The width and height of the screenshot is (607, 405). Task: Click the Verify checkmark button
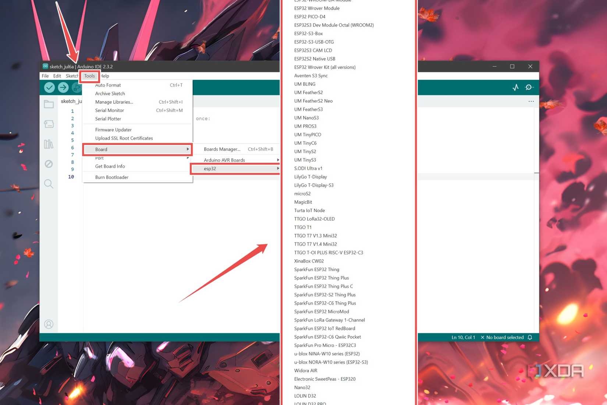pyautogui.click(x=49, y=87)
